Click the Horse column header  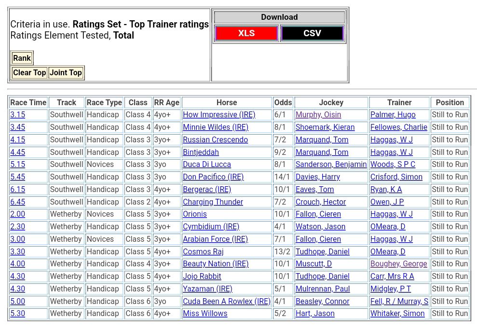point(227,102)
